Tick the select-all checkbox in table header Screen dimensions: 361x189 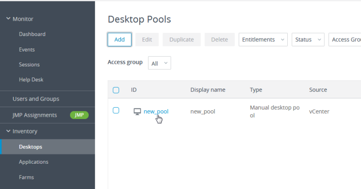click(116, 90)
